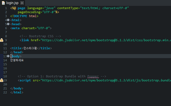Click the title text 인스타그램
Image resolution: width=171 pixels, height=106 pixels.
coord(30,48)
